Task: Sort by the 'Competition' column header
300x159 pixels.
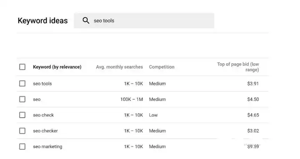Action: (x=162, y=67)
